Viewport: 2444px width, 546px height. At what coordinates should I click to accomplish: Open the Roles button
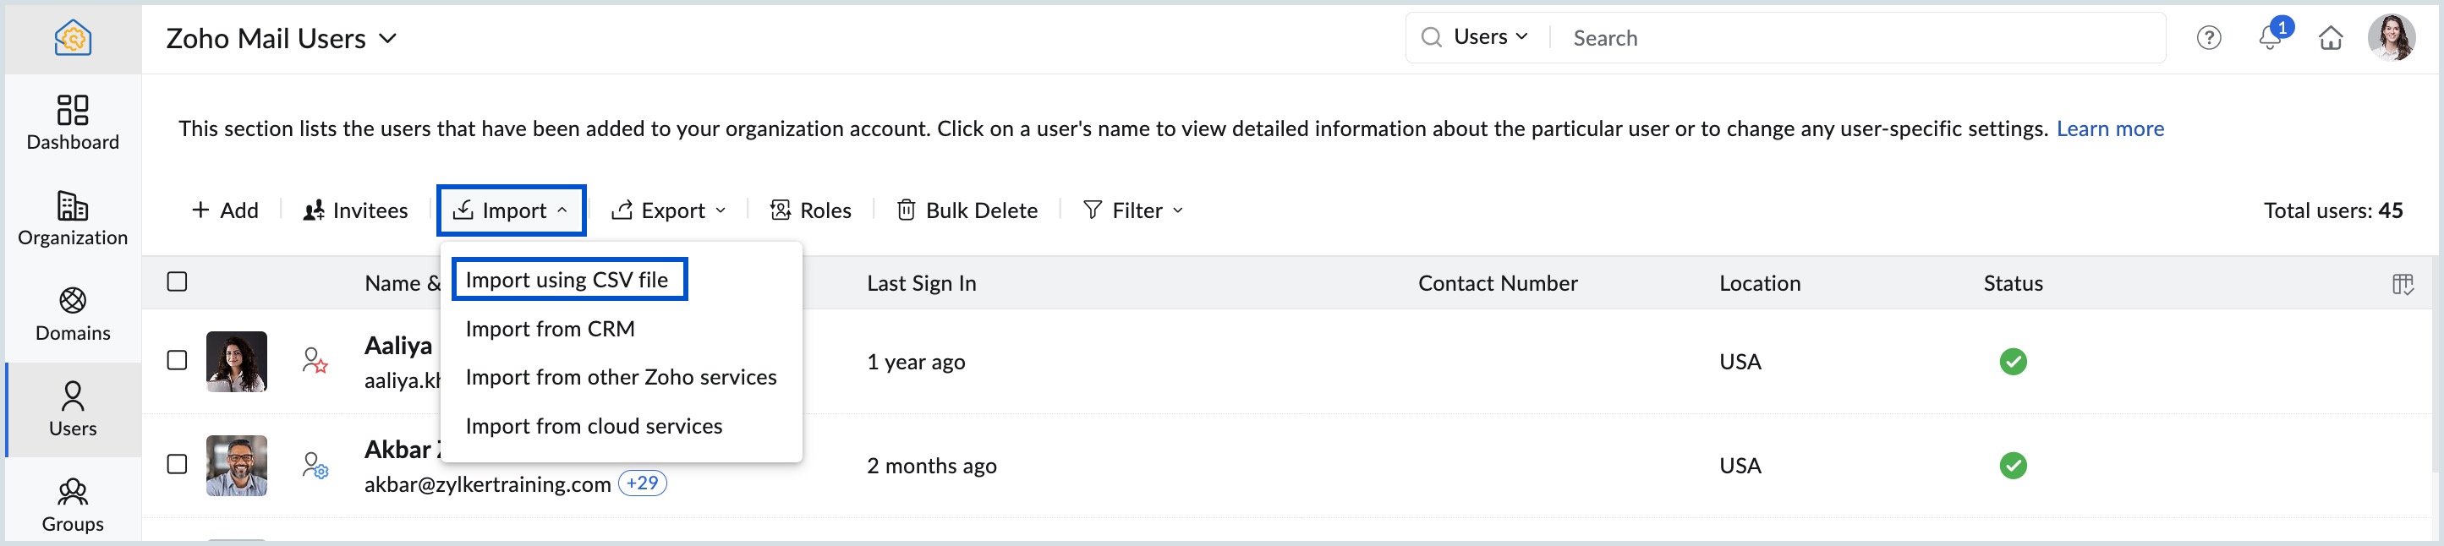pos(810,210)
